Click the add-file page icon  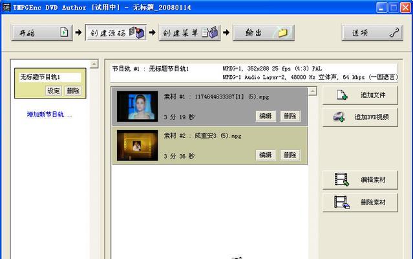[x=342, y=95]
